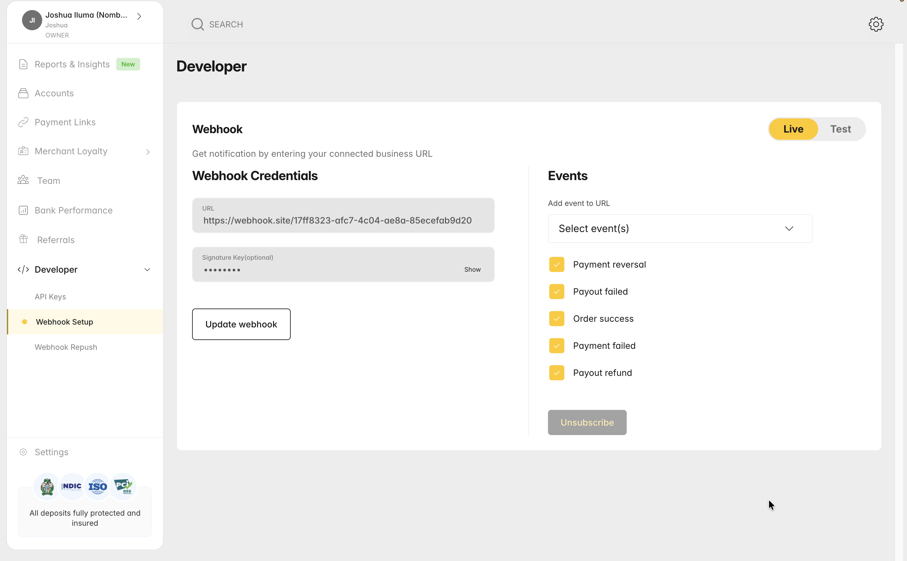Click the Unsubscribe button
Image resolution: width=907 pixels, height=561 pixels.
pos(587,422)
